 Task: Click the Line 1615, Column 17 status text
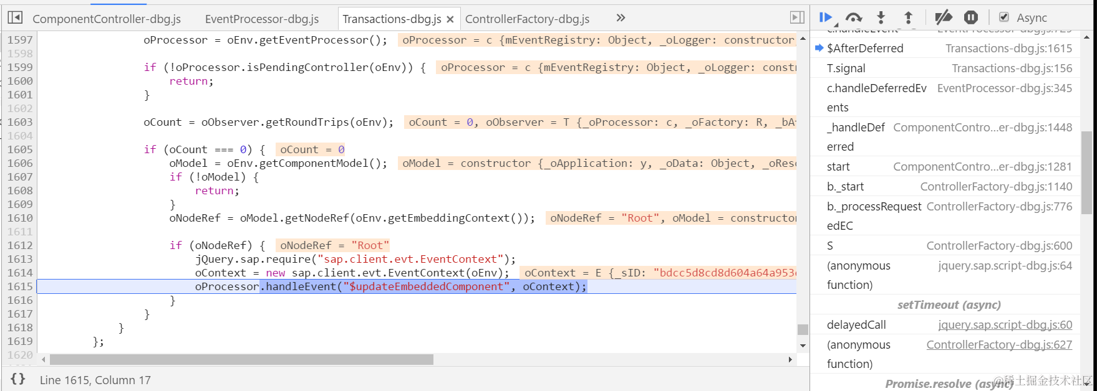95,380
